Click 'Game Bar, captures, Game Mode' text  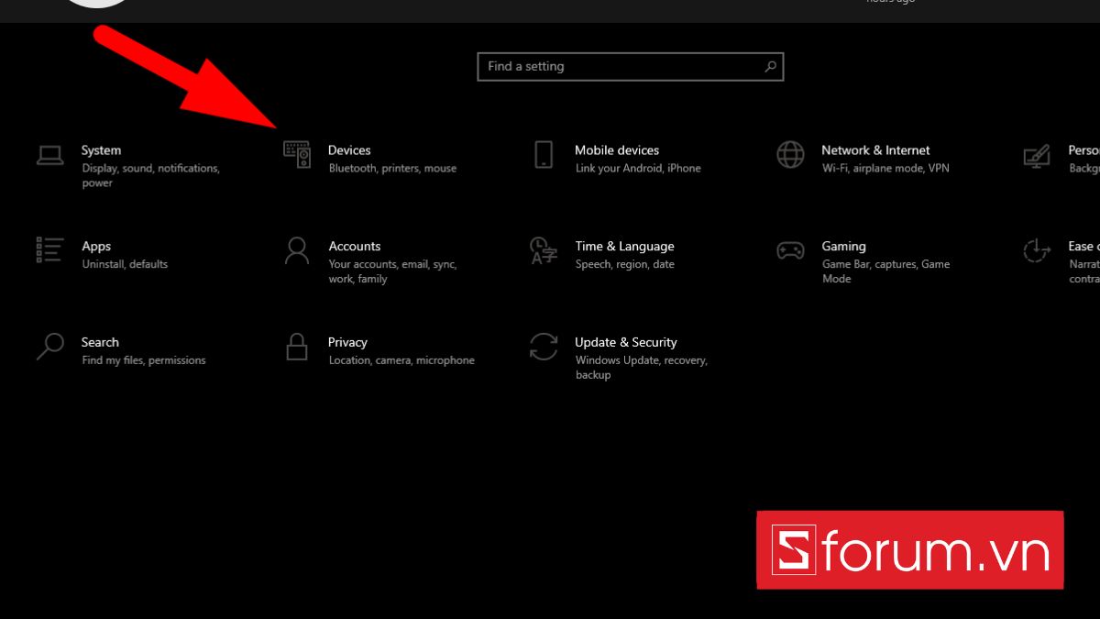coord(885,271)
